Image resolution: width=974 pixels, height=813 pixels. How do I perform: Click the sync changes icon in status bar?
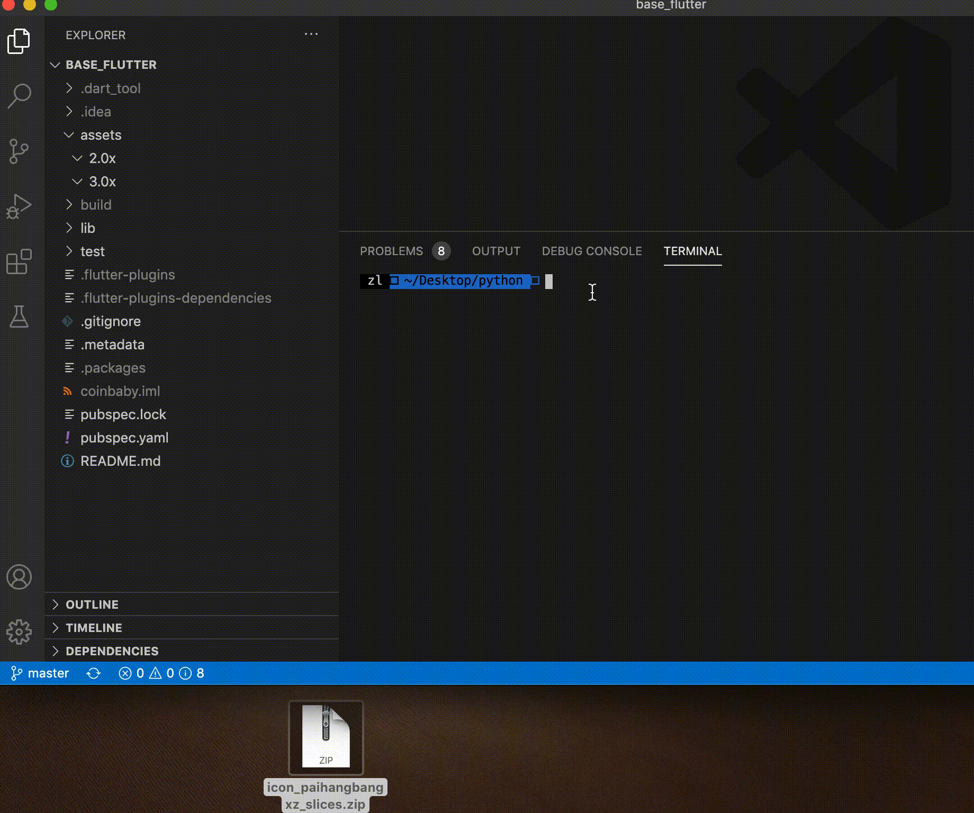[x=94, y=673]
